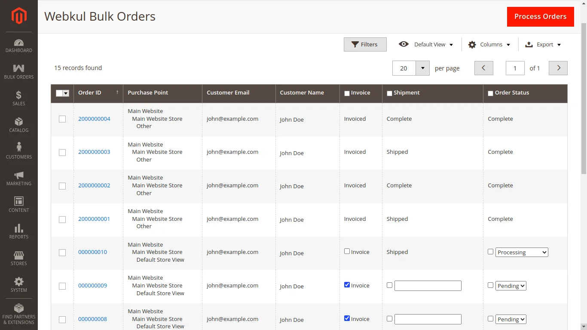
Task: Click the Process Orders button
Action: tap(540, 16)
